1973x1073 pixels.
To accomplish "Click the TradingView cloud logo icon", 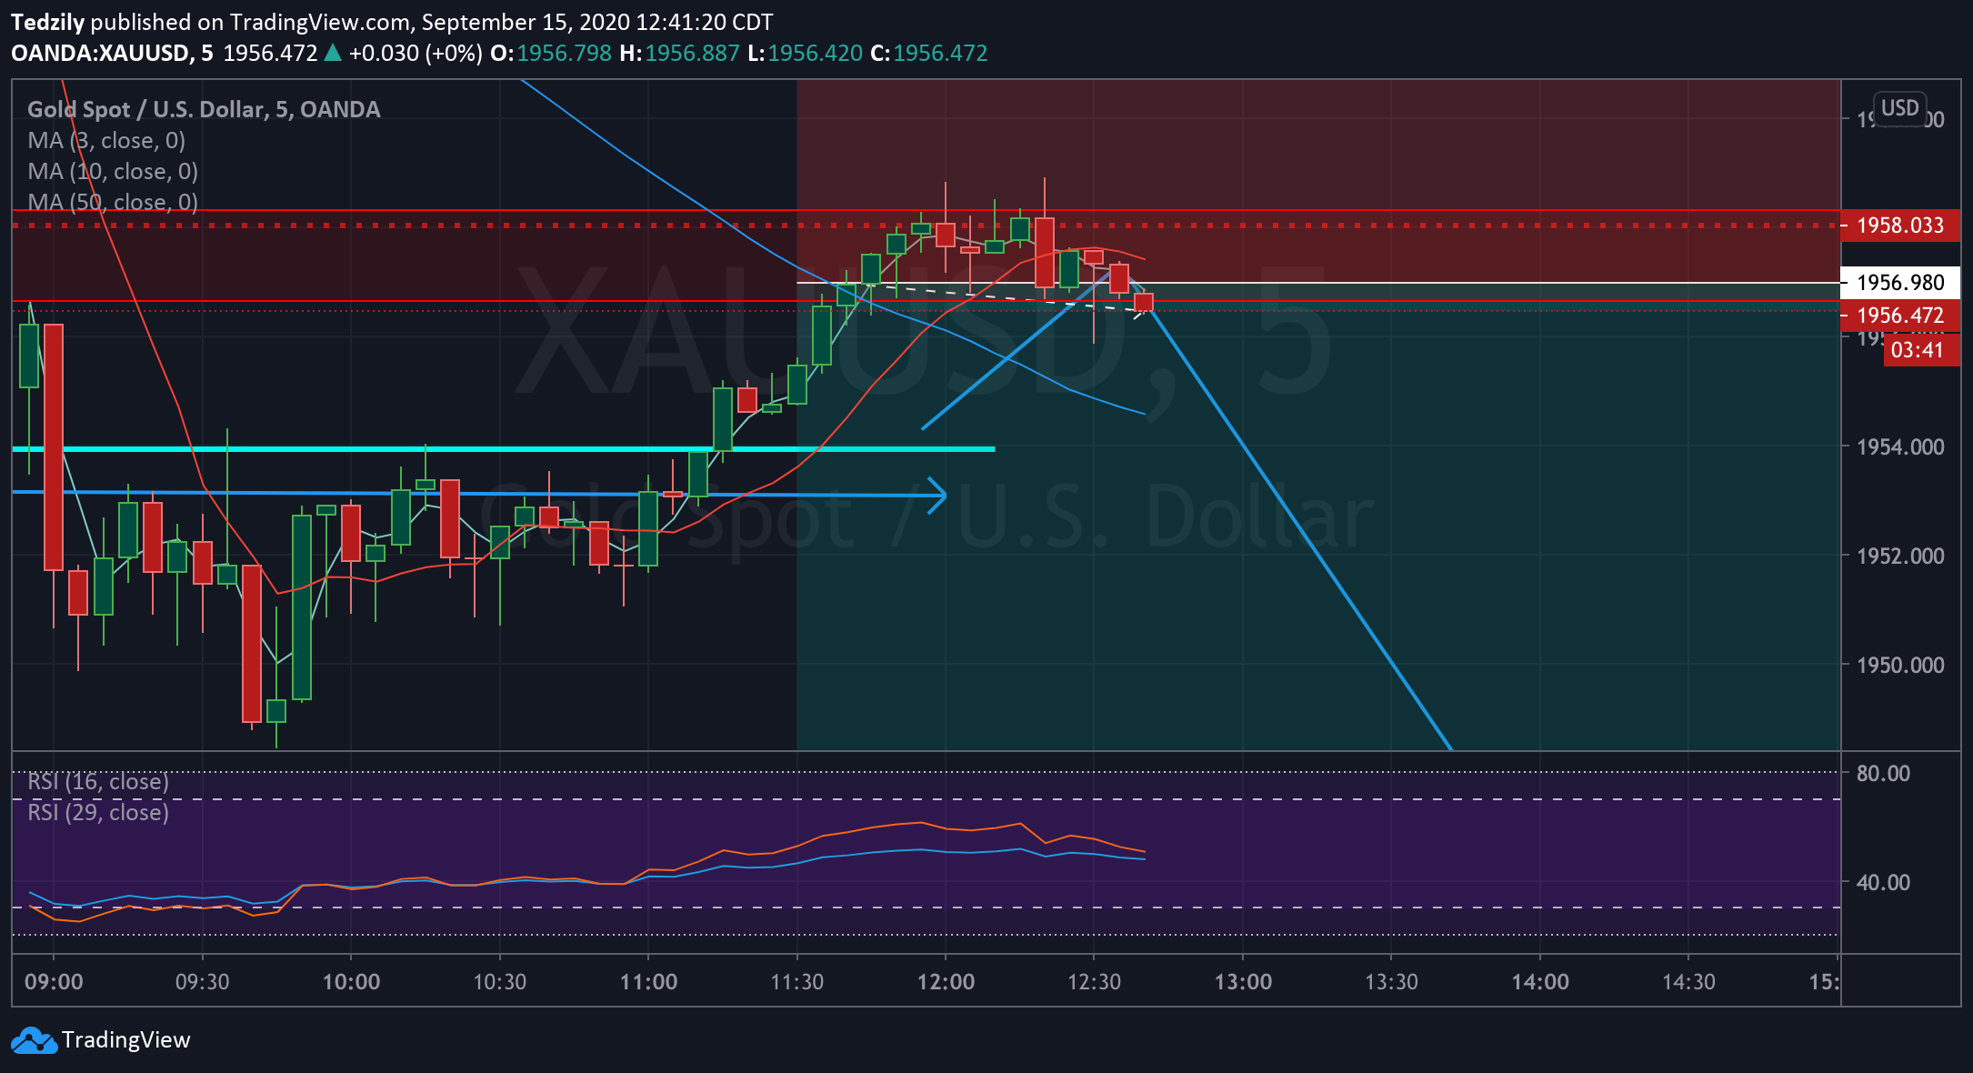I will click(x=35, y=1040).
